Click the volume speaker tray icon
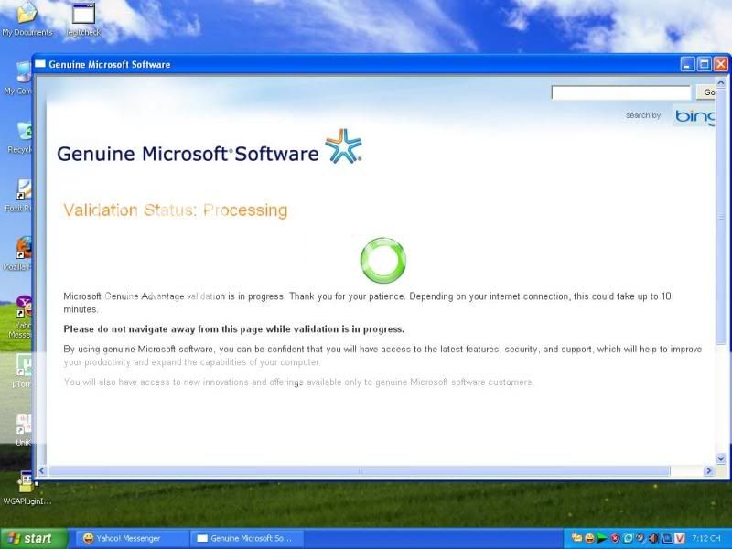This screenshot has height=549, width=732. (653, 538)
